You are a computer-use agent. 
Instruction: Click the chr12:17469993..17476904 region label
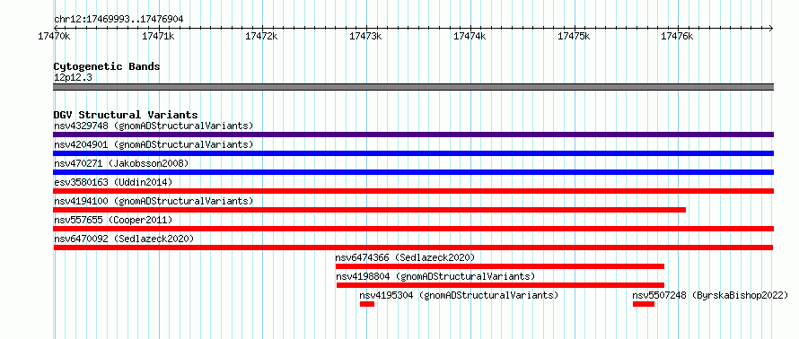tap(119, 20)
